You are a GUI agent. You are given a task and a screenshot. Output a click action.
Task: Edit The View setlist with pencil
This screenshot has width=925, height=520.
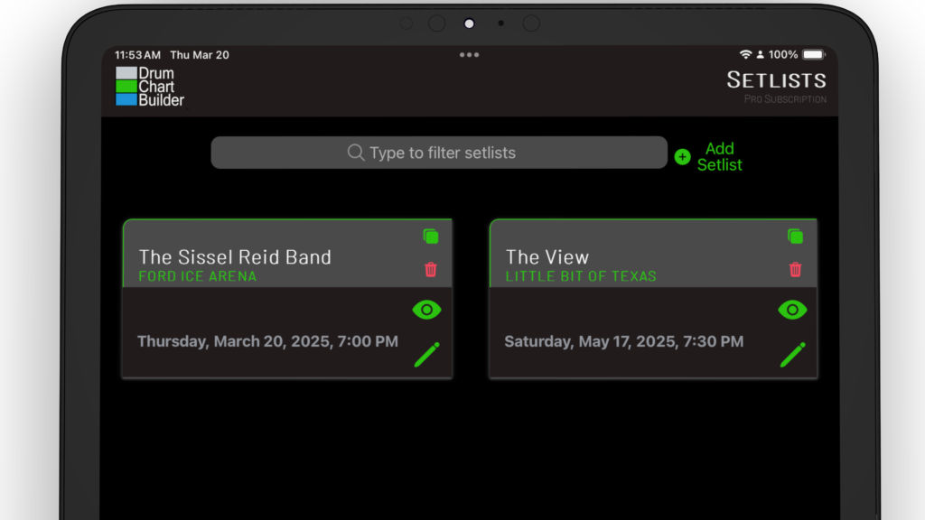click(x=792, y=355)
